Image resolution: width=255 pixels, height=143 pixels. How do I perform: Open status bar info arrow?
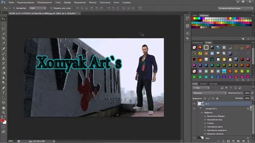[54, 141]
